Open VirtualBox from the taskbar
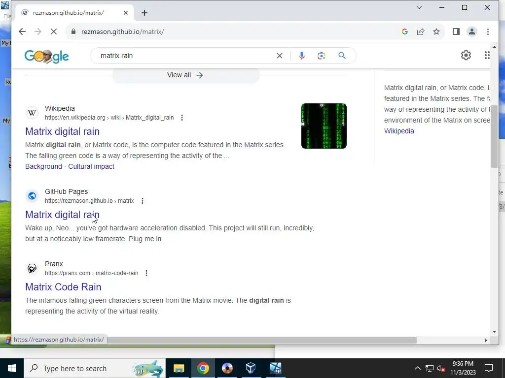This screenshot has width=505, height=378. (251, 368)
